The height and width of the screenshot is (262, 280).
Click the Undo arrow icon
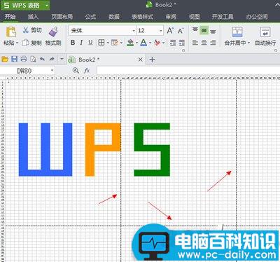(x=42, y=59)
